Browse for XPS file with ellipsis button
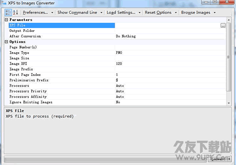236x165 pixels. click(x=223, y=26)
